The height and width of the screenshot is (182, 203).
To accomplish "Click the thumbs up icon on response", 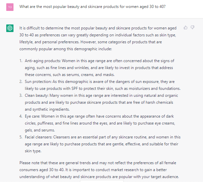I will (x=186, y=28).
